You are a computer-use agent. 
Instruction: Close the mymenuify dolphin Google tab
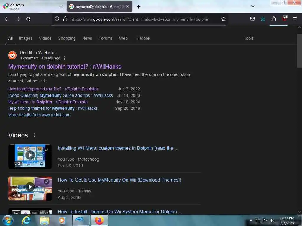(x=127, y=6)
